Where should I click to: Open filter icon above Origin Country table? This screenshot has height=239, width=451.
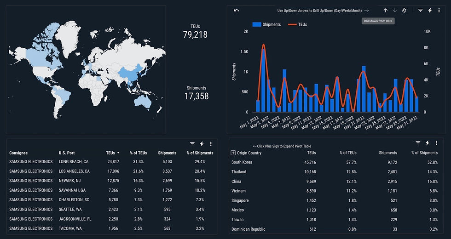pyautogui.click(x=418, y=143)
